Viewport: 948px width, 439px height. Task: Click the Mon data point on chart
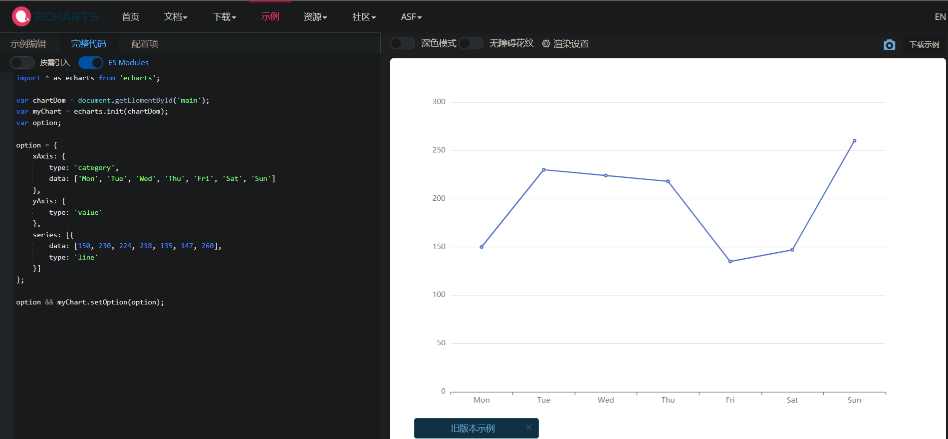481,247
